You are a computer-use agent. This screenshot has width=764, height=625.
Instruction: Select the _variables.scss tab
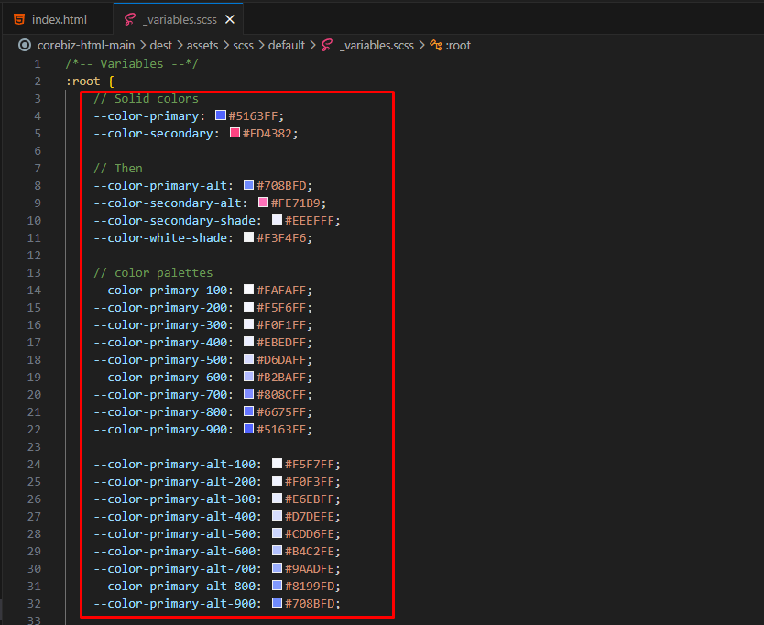(x=179, y=19)
